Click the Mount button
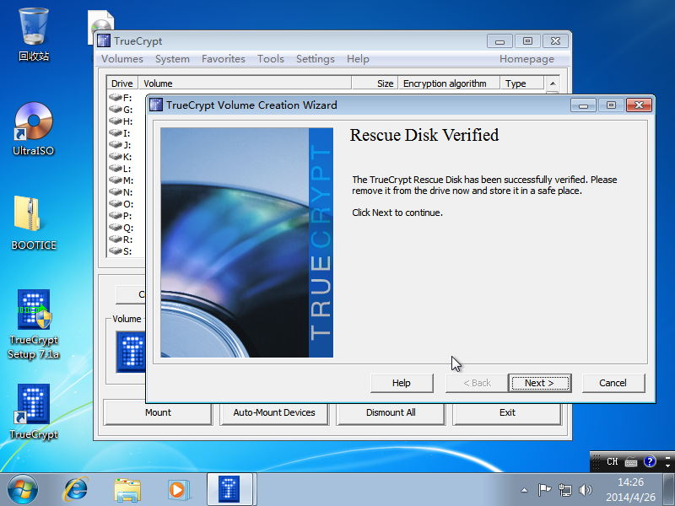This screenshot has height=506, width=675. click(x=158, y=412)
